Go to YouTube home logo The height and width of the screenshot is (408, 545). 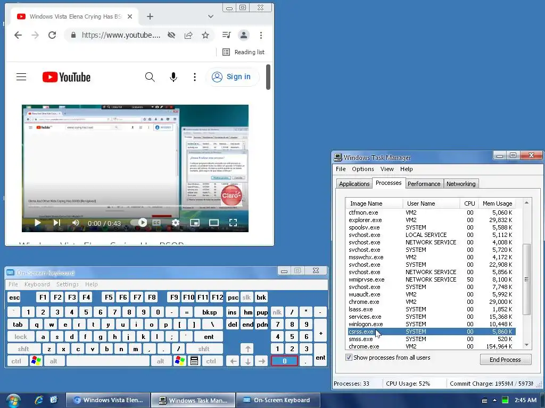(x=67, y=77)
